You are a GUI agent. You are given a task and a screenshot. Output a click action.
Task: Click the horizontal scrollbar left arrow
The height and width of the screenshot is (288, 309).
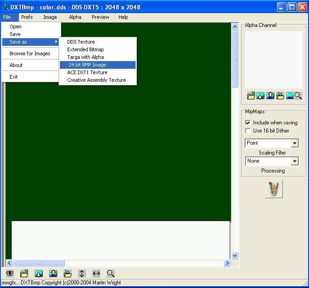coord(9,263)
